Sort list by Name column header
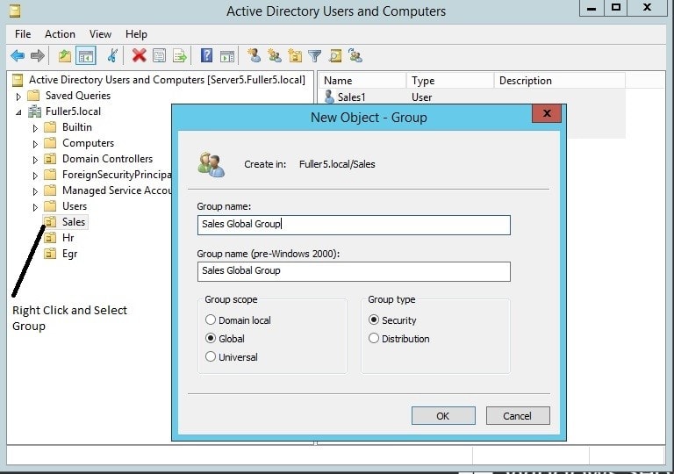Image resolution: width=674 pixels, height=474 pixels. [x=362, y=81]
